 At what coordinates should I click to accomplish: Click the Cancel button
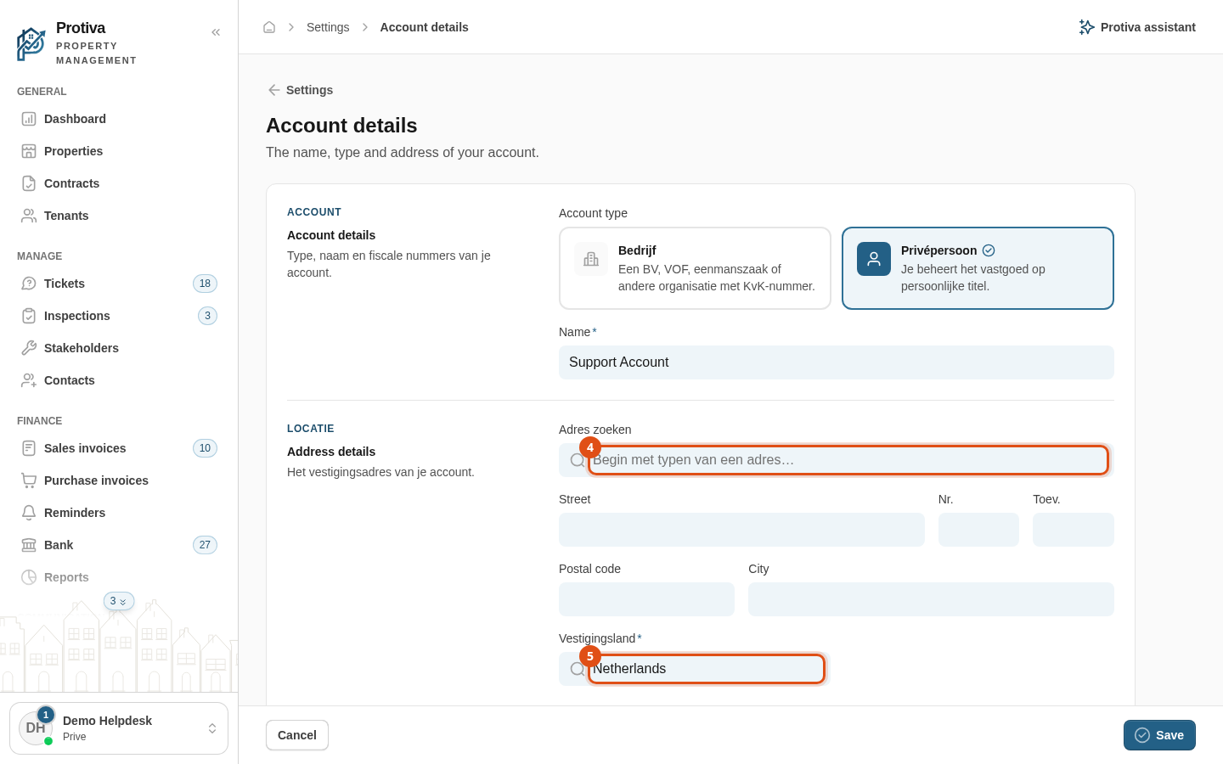pos(297,735)
